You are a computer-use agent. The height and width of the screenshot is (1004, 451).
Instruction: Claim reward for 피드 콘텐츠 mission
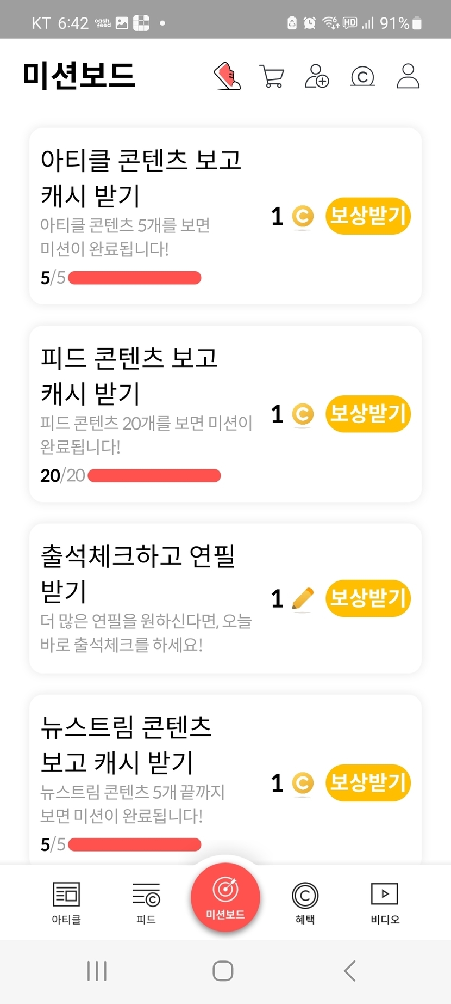(x=368, y=414)
